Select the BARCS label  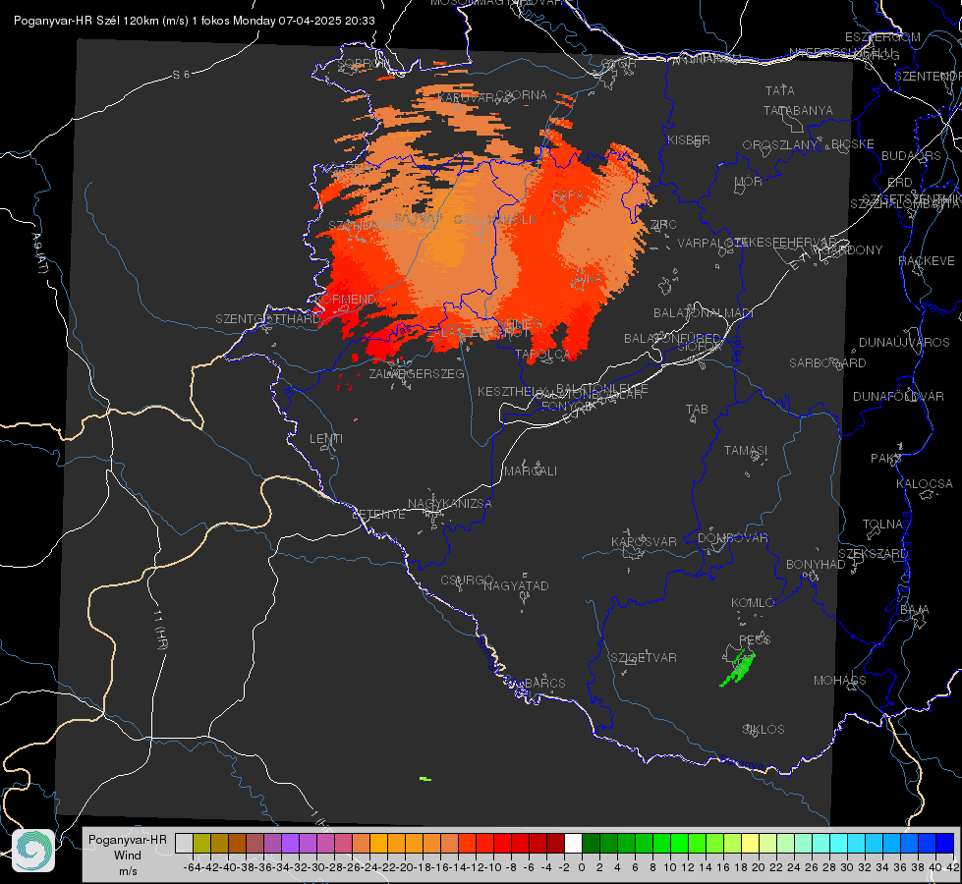point(545,684)
